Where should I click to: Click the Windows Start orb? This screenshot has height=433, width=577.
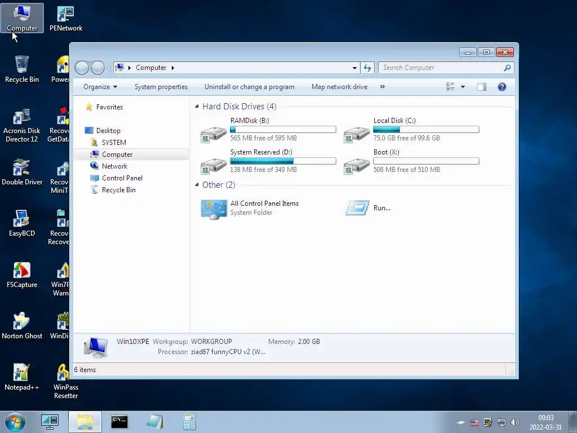point(15,422)
